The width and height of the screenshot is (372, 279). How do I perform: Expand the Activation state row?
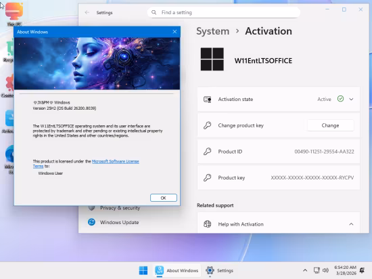tap(351, 100)
